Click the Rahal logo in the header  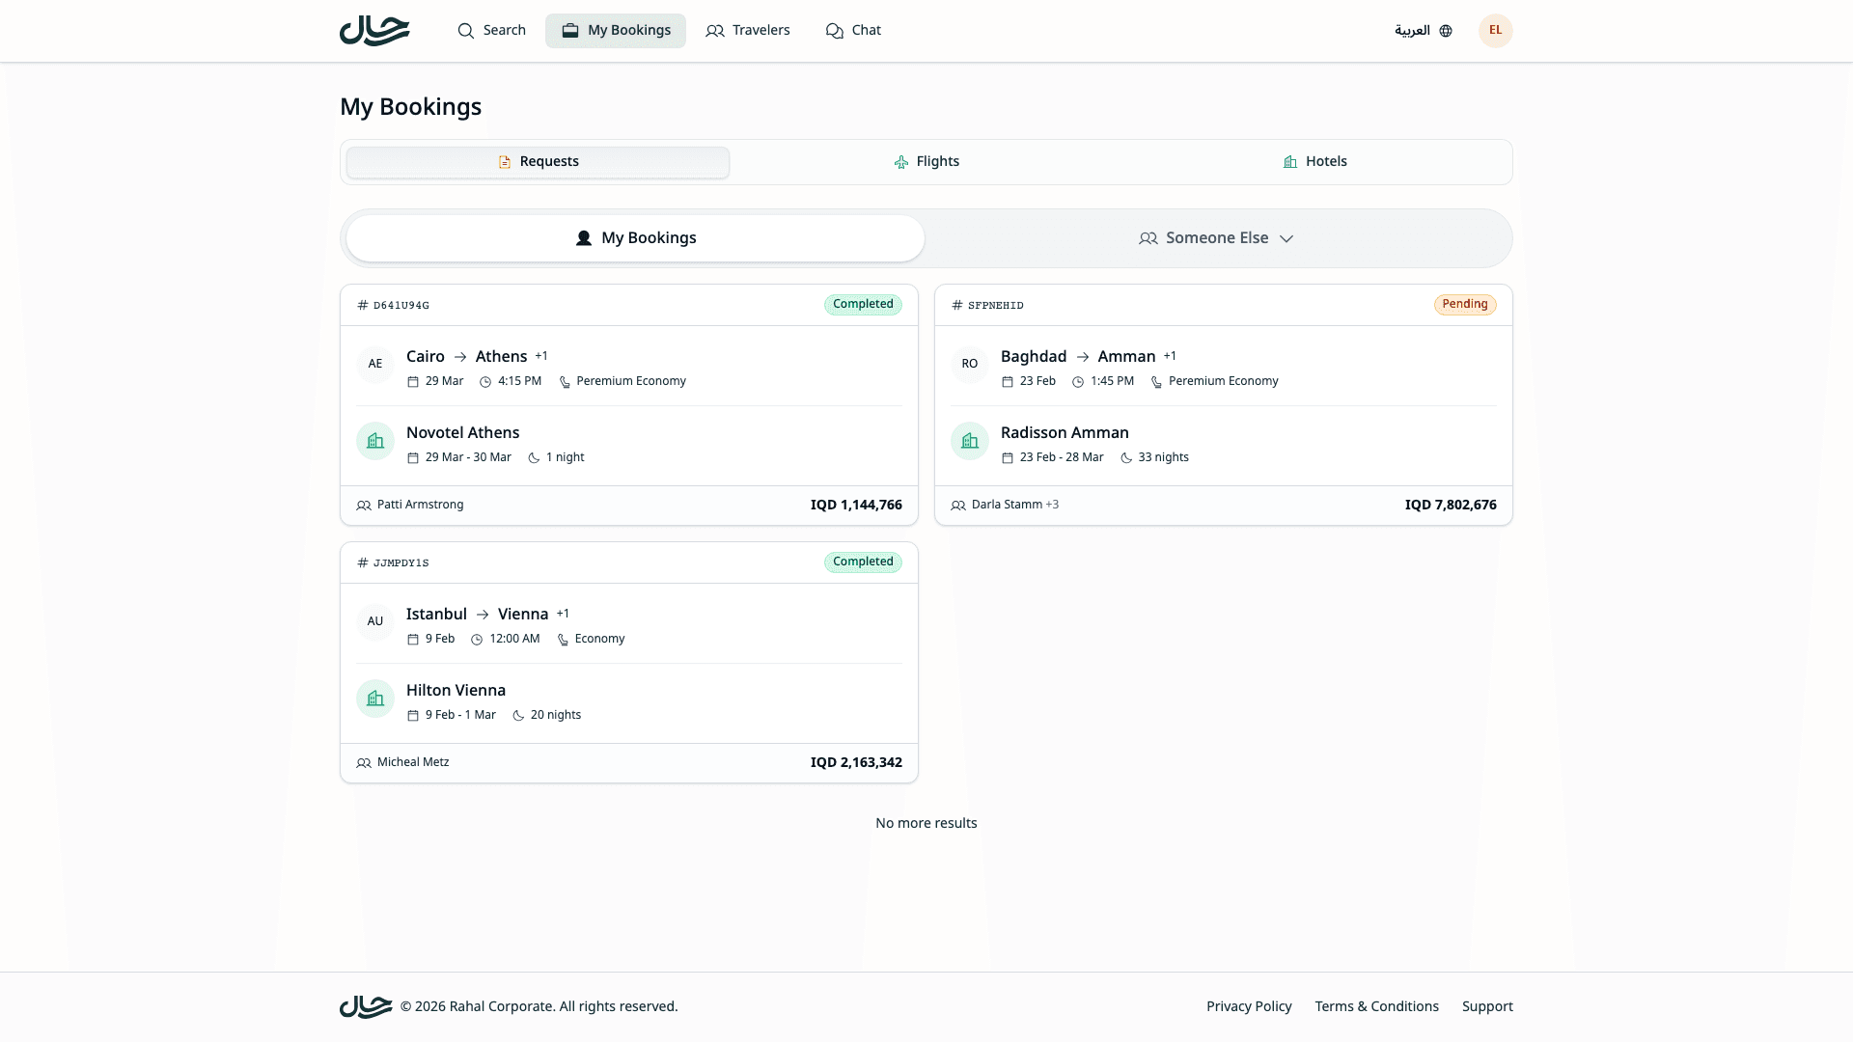(374, 30)
